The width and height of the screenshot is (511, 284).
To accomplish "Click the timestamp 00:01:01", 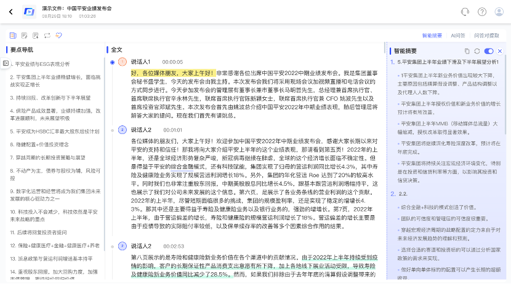I will [x=173, y=130].
